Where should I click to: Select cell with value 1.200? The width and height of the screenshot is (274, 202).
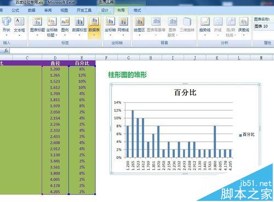55,69
